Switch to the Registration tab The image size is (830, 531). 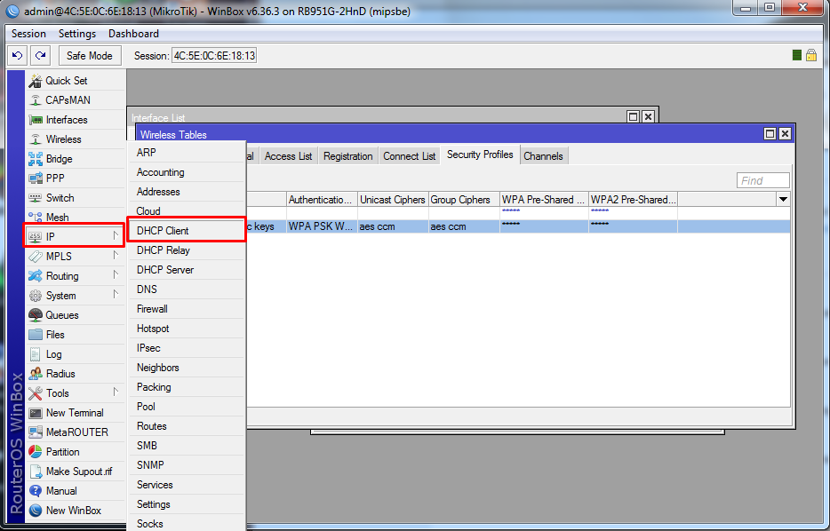pyautogui.click(x=347, y=156)
